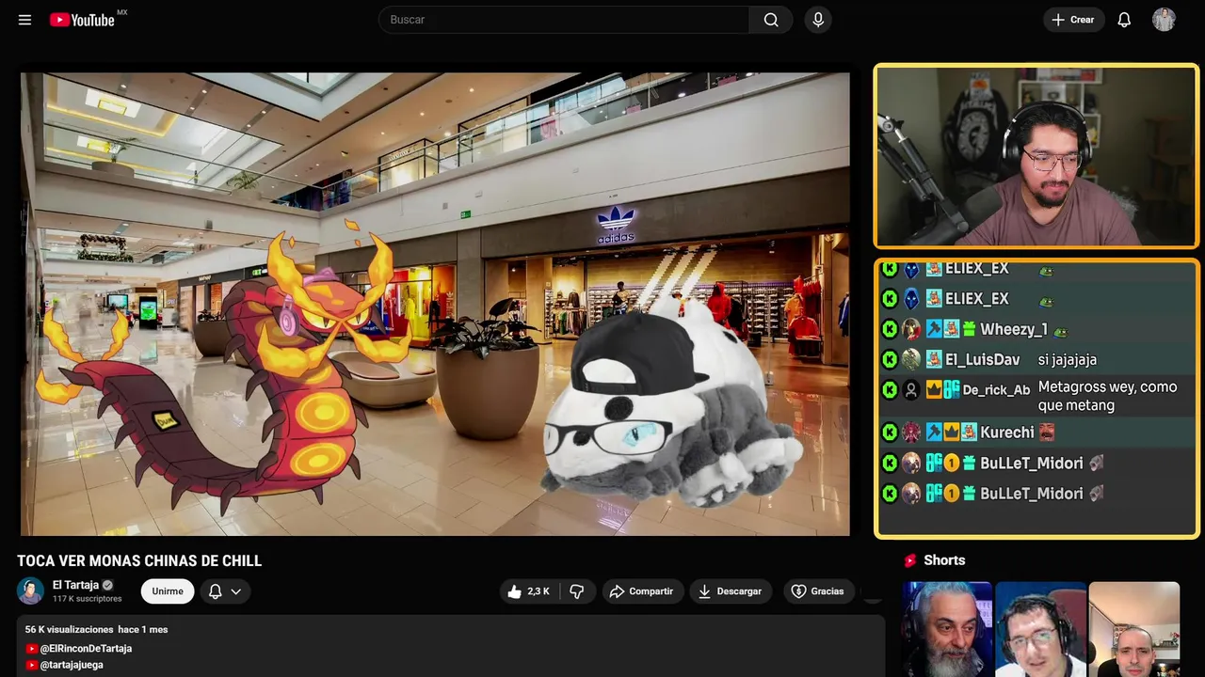Click the Gracias button
Image resolution: width=1205 pixels, height=677 pixels.
point(817,591)
